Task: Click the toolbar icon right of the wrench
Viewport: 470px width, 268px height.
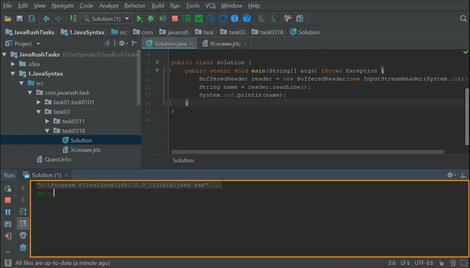Action: (x=300, y=18)
